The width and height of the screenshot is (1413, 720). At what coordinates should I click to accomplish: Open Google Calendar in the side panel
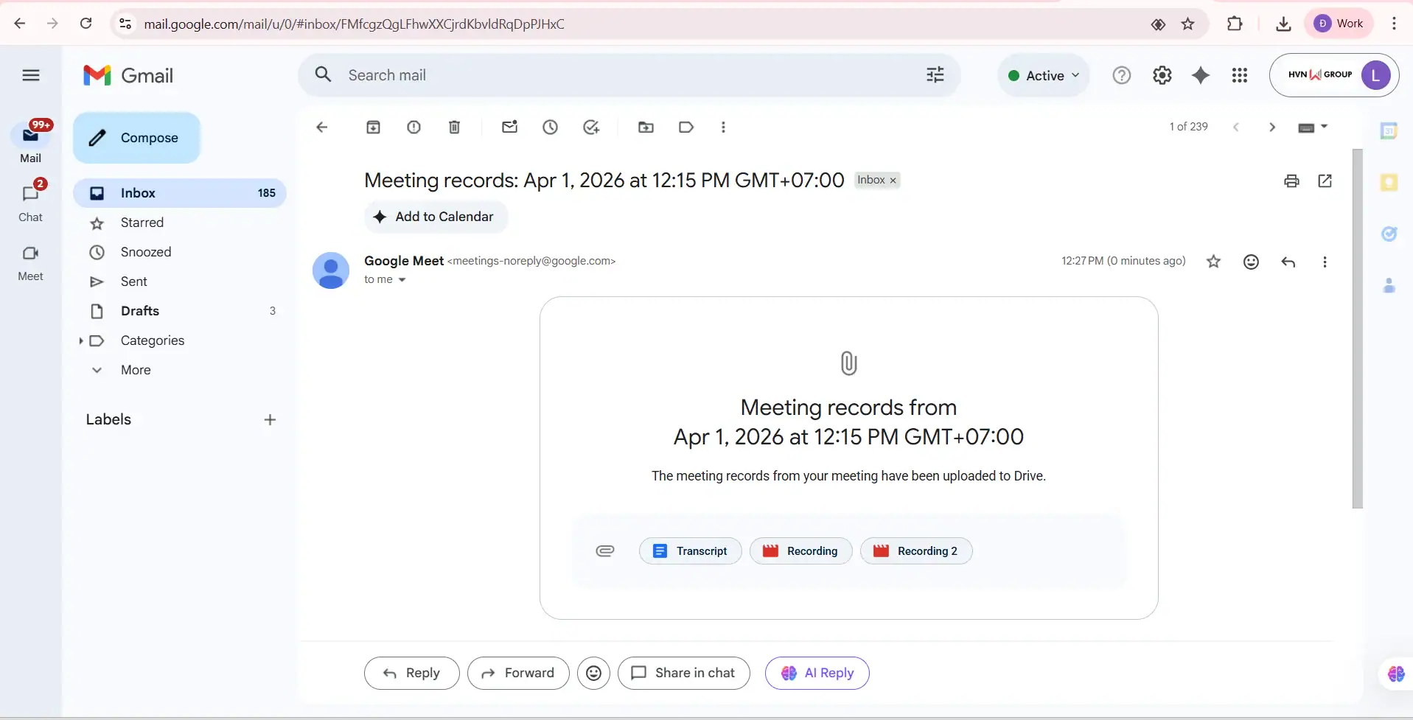[1390, 130]
